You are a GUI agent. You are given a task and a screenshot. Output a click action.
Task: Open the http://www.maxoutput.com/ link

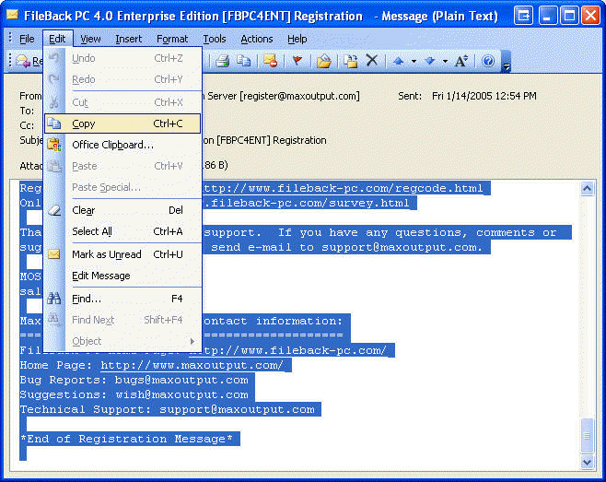click(x=192, y=365)
